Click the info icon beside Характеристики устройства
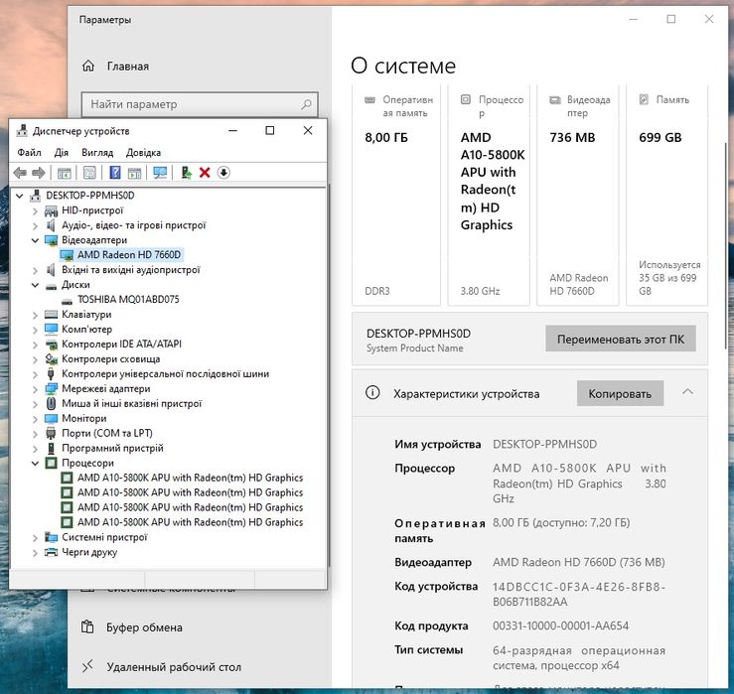Viewport: 734px width, 694px height. click(x=372, y=392)
